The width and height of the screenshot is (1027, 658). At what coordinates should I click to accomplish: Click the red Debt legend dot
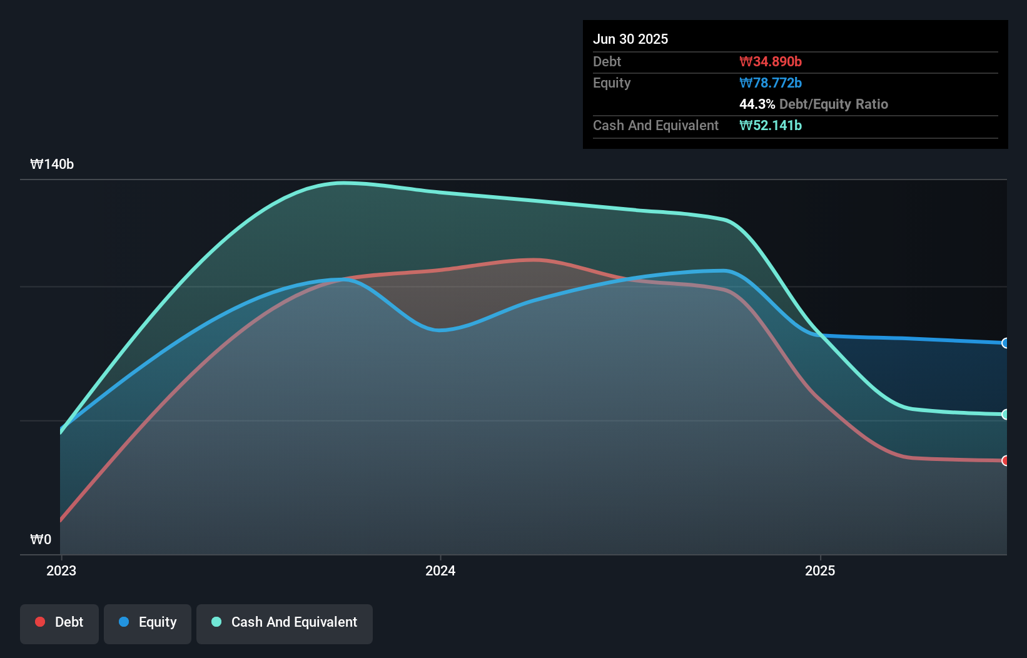tap(39, 622)
